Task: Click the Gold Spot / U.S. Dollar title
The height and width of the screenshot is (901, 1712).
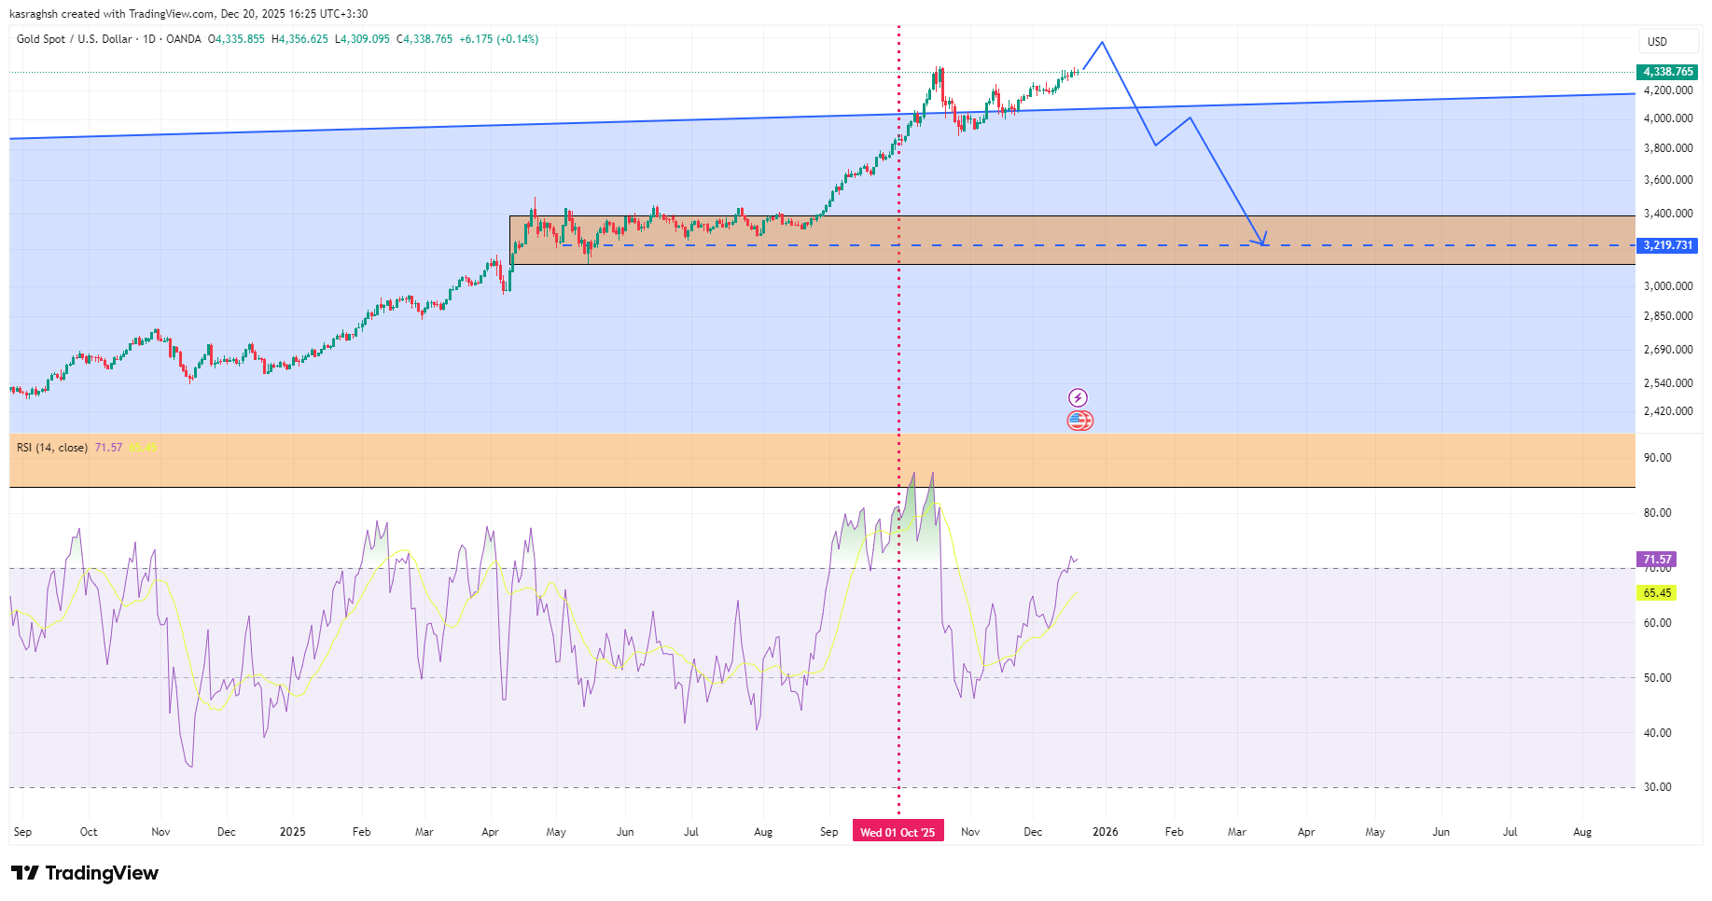Action: 74,39
